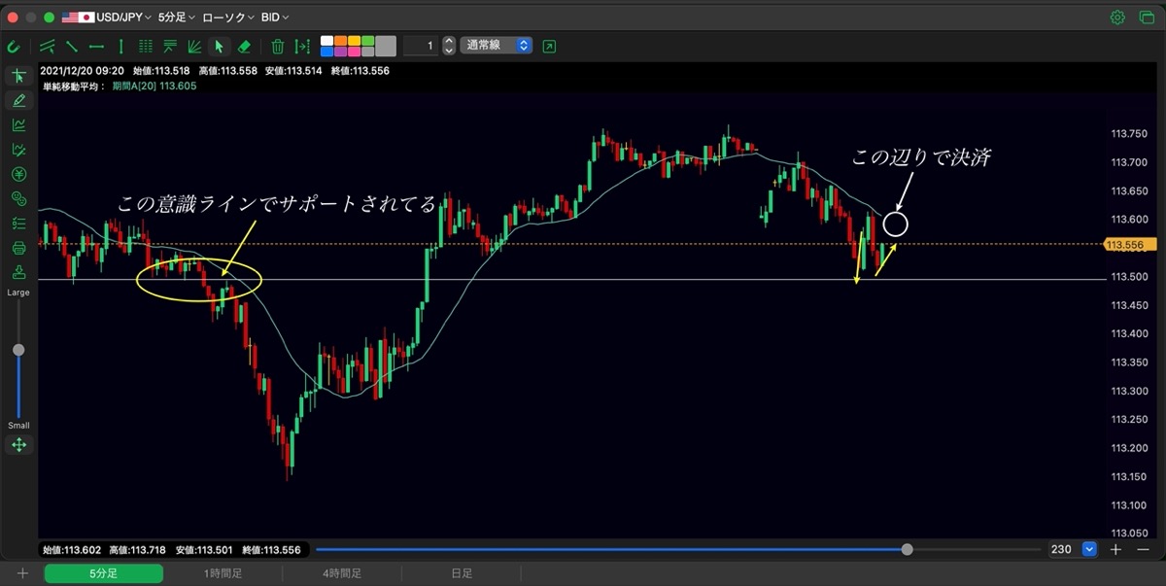Activate the arrow pointer tool
This screenshot has width=1166, height=586.
pos(219,46)
